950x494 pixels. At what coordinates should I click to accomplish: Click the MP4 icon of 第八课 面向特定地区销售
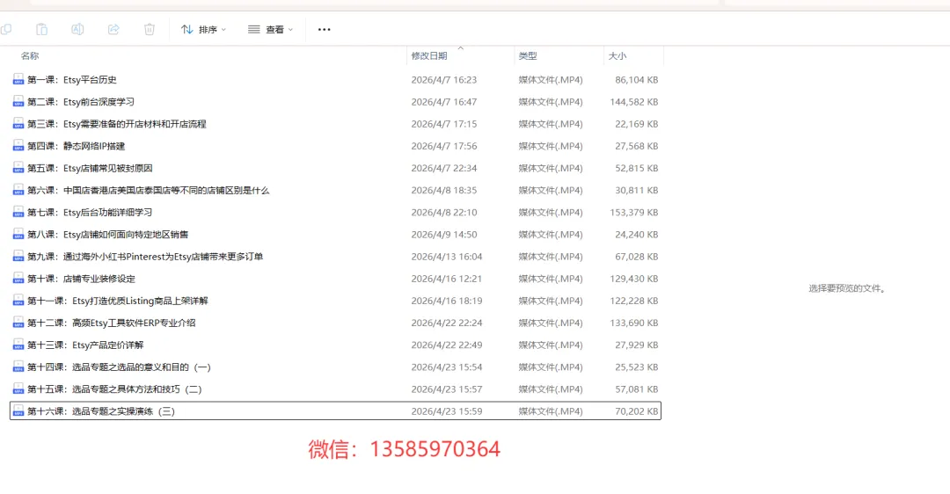click(x=18, y=235)
